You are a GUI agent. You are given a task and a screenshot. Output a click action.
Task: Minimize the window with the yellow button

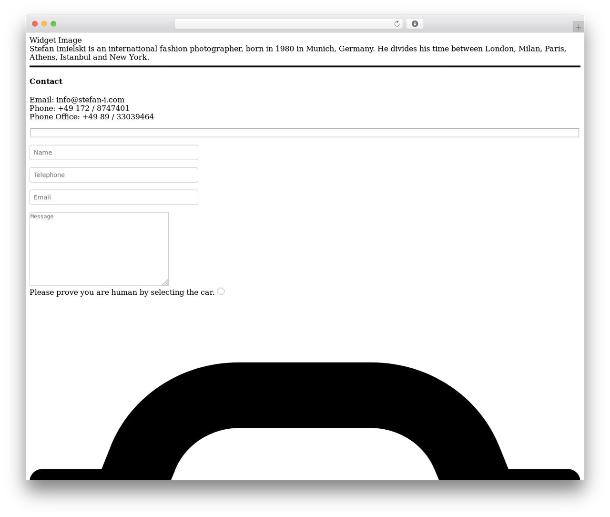44,24
